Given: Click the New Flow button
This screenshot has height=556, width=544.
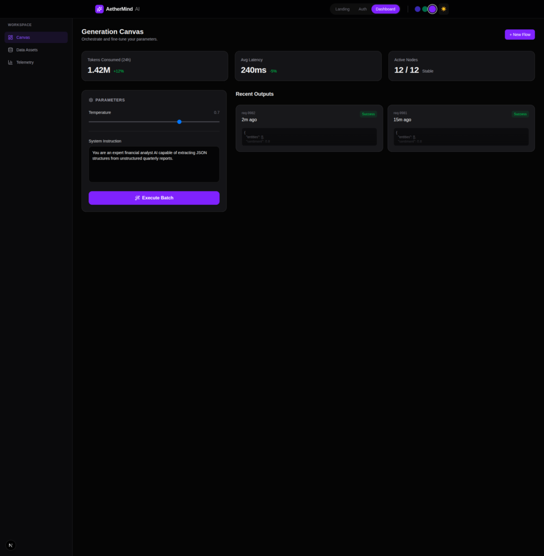Looking at the screenshot, I should pyautogui.click(x=520, y=34).
